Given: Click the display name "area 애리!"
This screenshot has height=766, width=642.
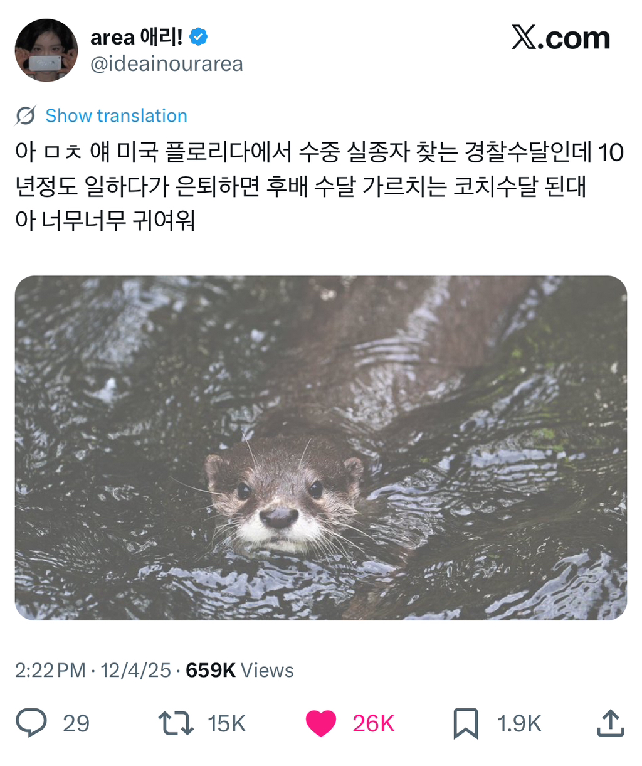Looking at the screenshot, I should click(x=136, y=37).
